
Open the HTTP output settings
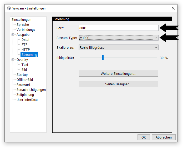[x=26, y=50]
